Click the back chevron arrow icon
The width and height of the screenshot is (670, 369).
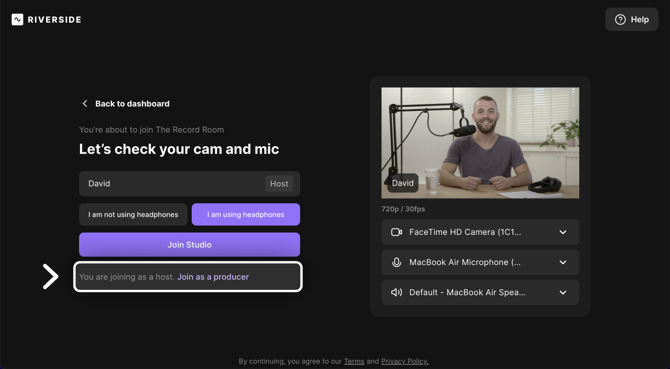(85, 104)
